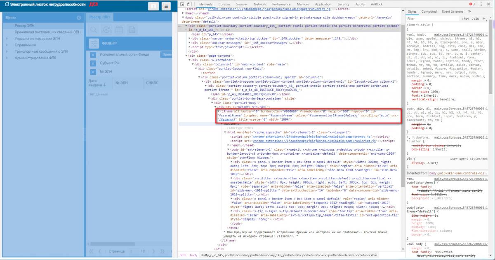Activate the DevTools element inspector arrow icon
495x260 pixels.
[x=183, y=4]
